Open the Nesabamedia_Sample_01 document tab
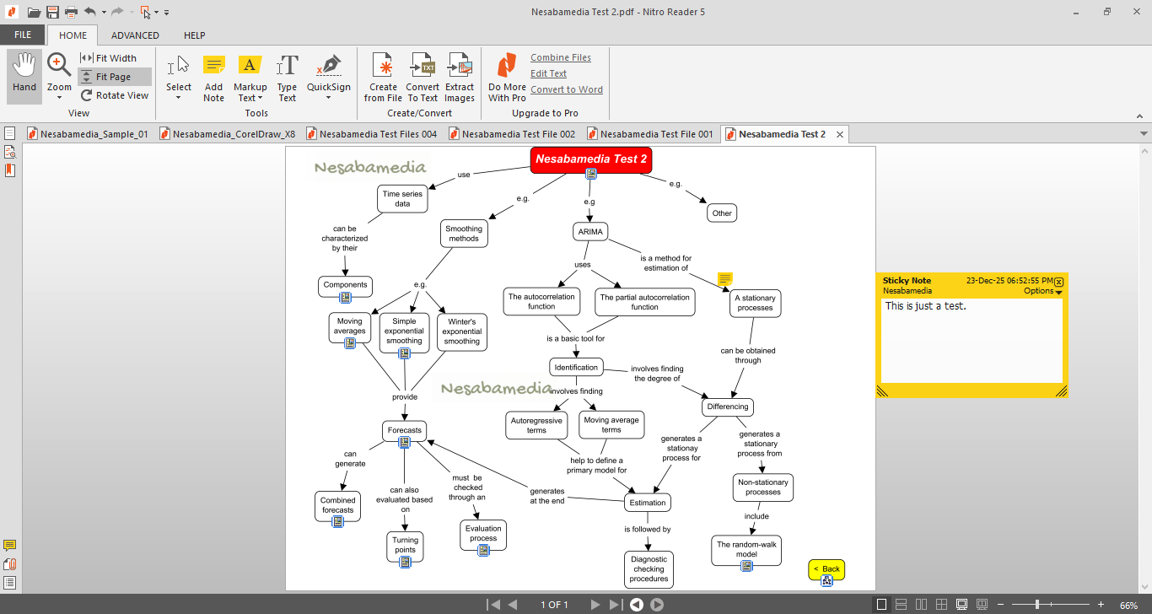Image resolution: width=1152 pixels, height=614 pixels. pos(88,134)
